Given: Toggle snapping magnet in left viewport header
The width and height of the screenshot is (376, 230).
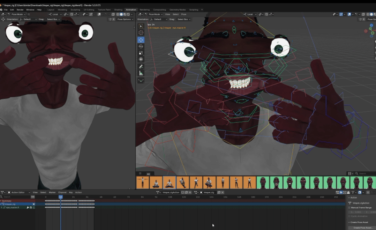Looking at the screenshot, I should pyautogui.click(x=72, y=14).
